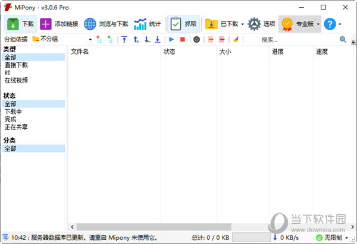Maximize the MiPony window
357x244 pixels.
click(x=323, y=7)
